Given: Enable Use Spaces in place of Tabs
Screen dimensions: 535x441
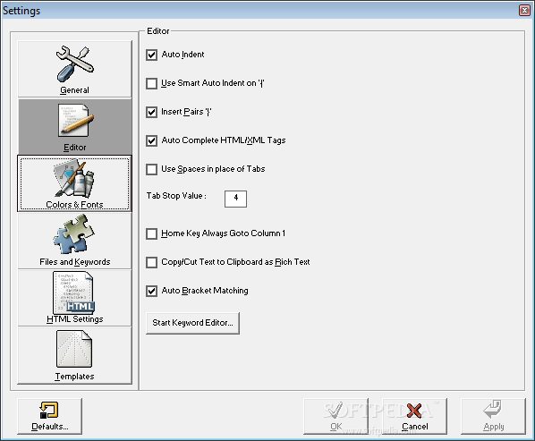Looking at the screenshot, I should pyautogui.click(x=151, y=169).
